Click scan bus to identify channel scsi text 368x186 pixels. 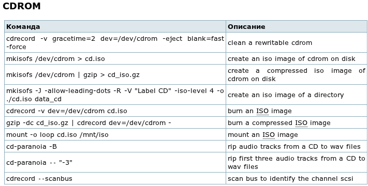(290, 178)
